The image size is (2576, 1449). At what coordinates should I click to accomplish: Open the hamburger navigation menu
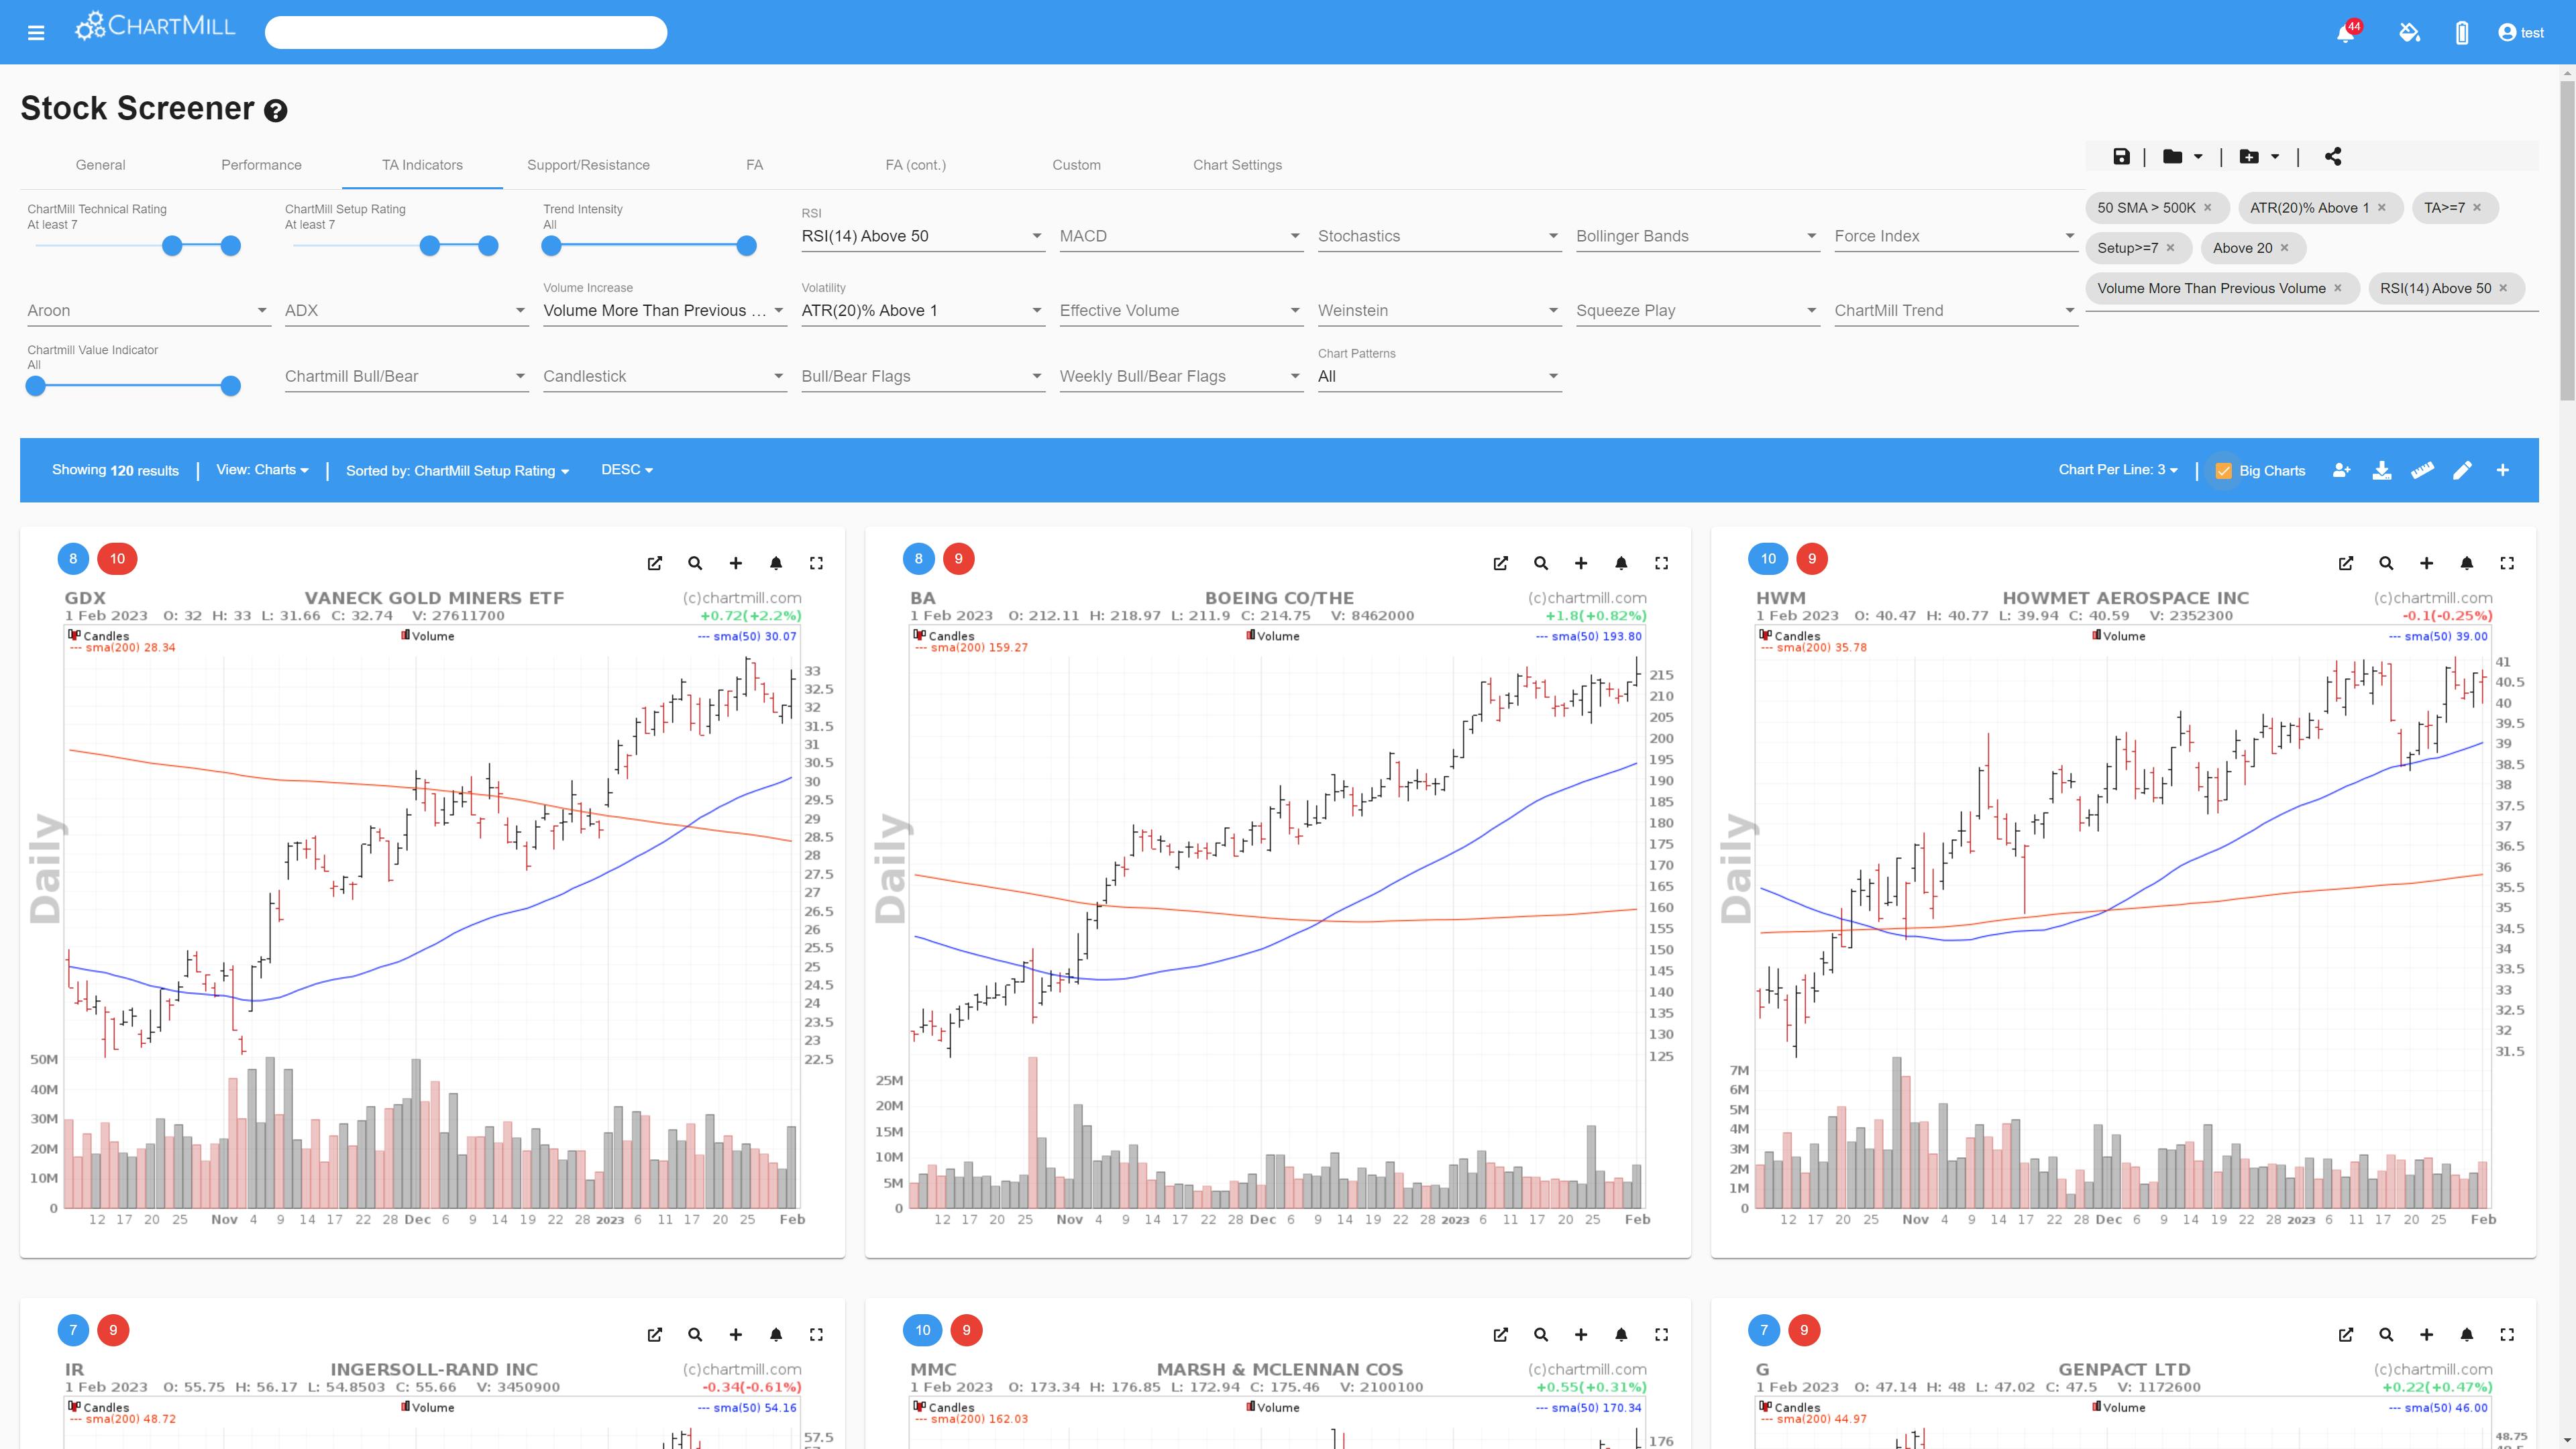pyautogui.click(x=36, y=32)
